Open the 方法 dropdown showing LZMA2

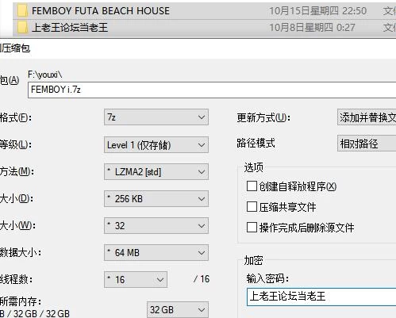click(x=156, y=172)
